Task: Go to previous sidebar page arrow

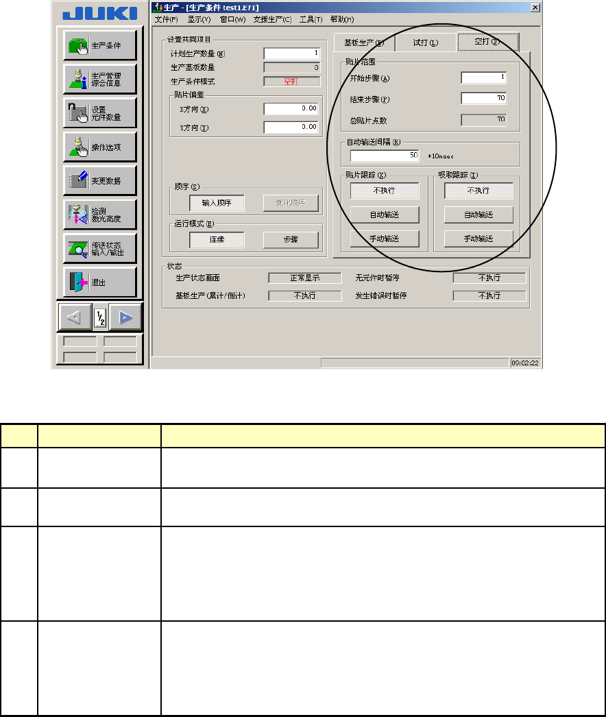Action: coord(75,317)
